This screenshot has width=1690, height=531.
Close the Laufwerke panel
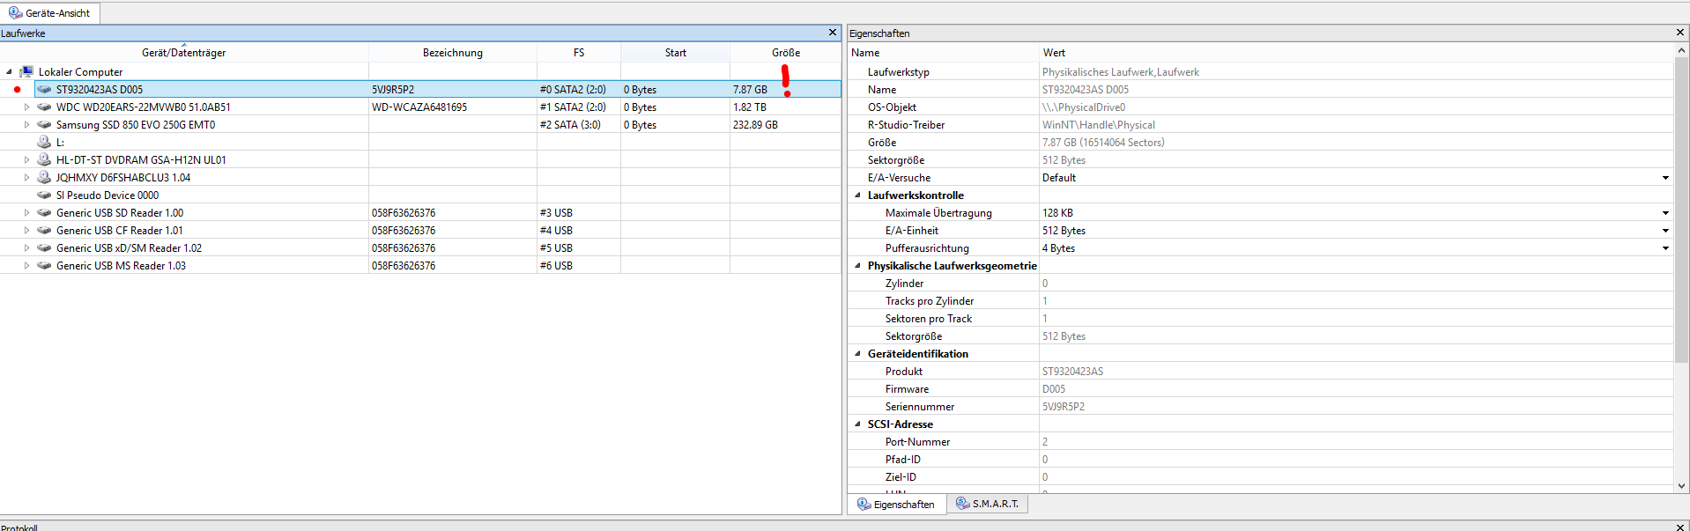tap(833, 33)
